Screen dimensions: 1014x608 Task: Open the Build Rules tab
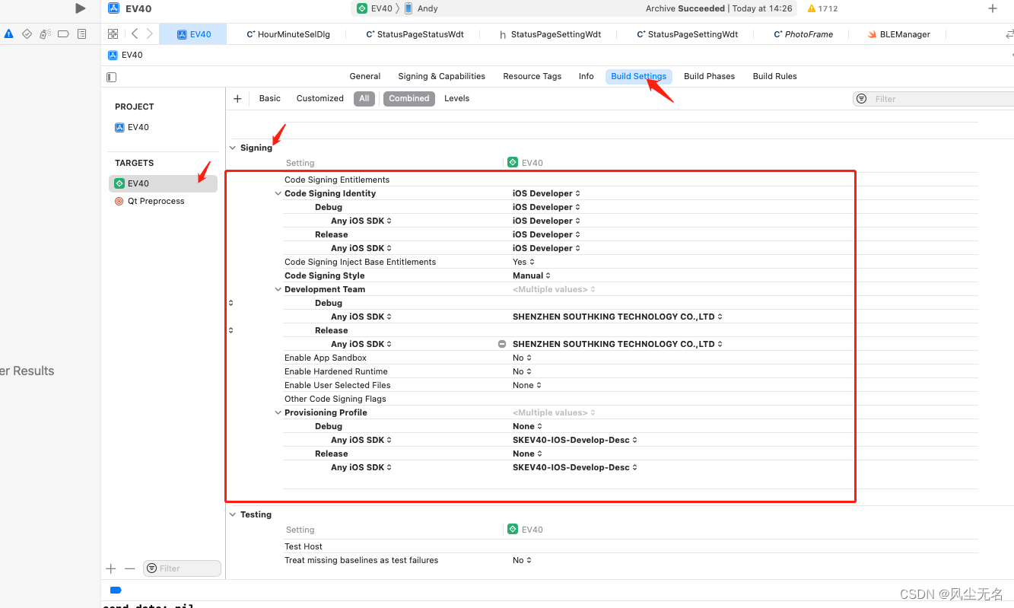pos(774,76)
